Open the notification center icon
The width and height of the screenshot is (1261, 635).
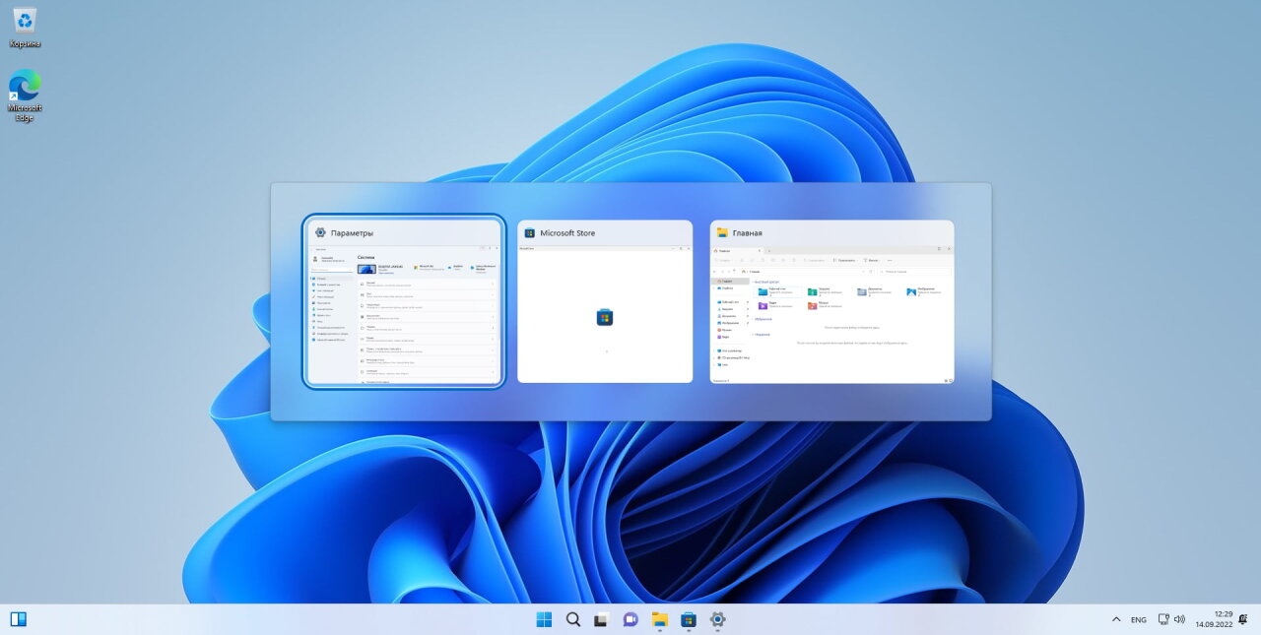[1245, 619]
